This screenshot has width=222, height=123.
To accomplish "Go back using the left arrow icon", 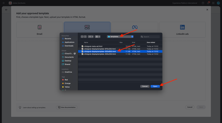I will 7,10.
